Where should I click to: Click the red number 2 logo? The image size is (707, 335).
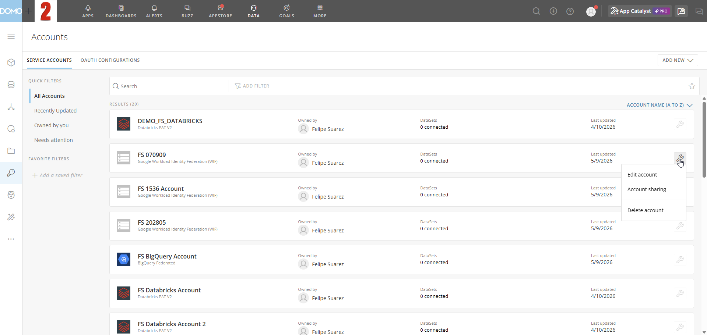tap(46, 11)
